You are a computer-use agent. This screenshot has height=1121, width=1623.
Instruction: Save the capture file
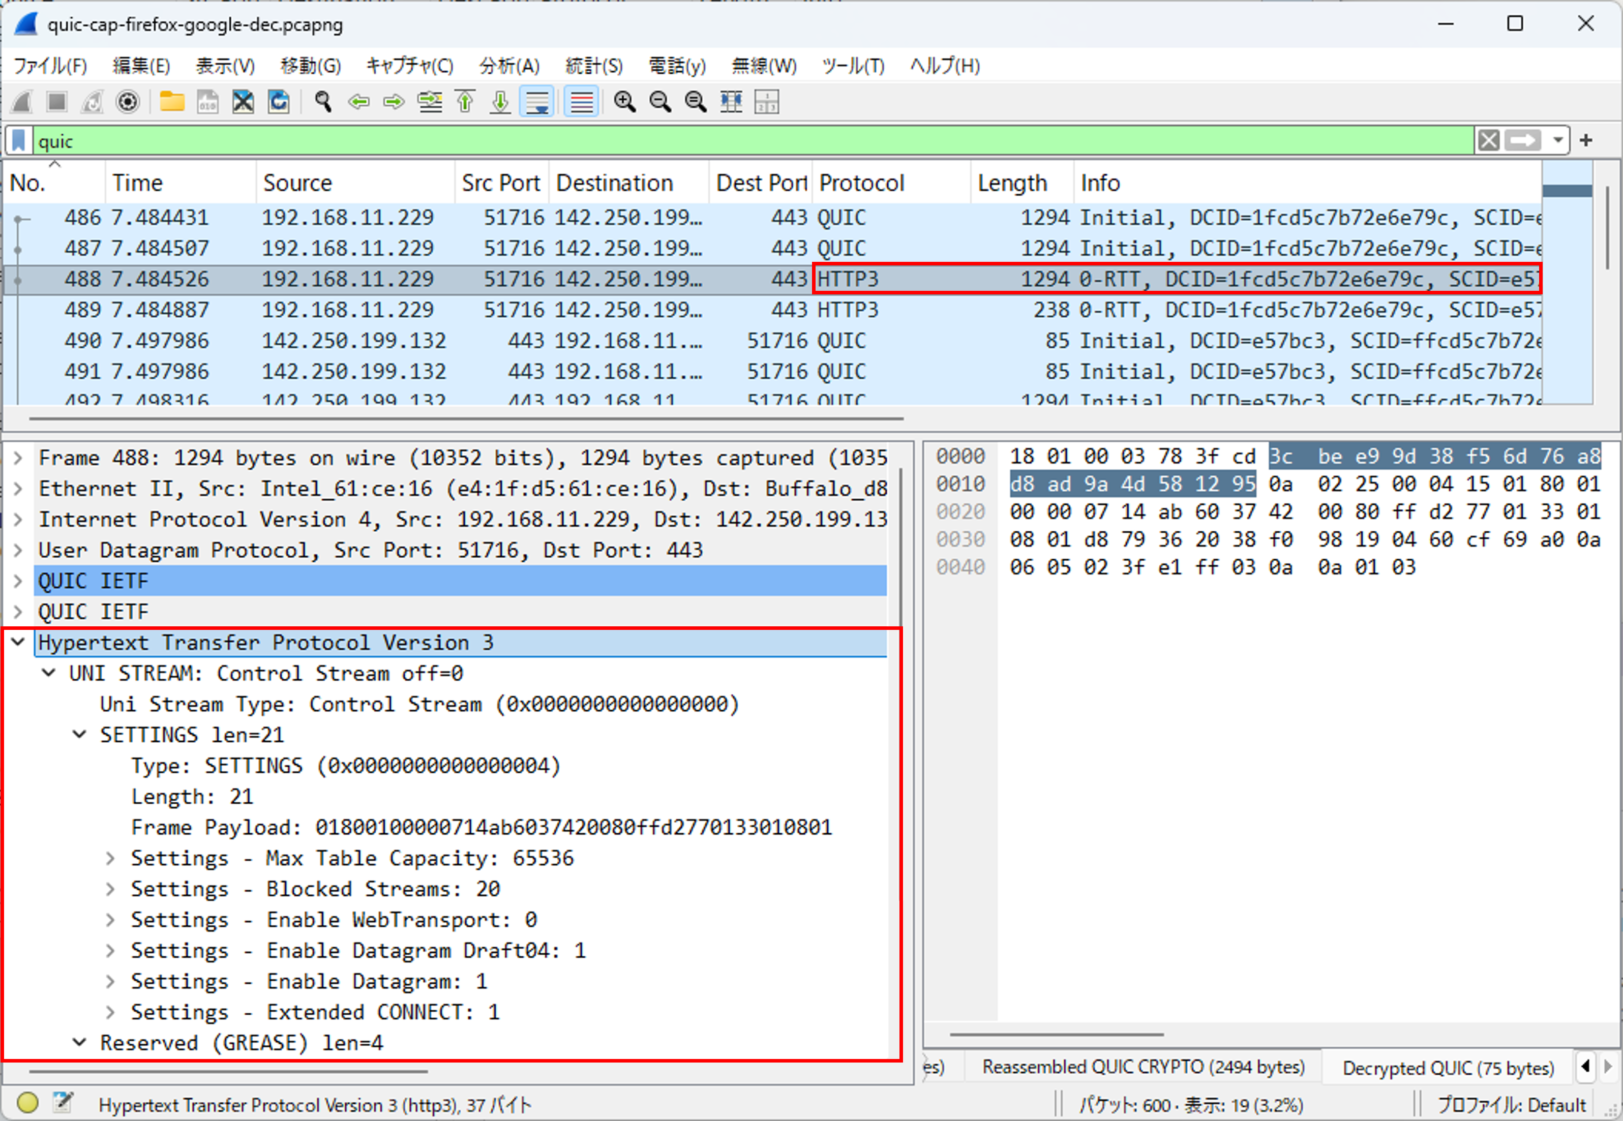coord(207,102)
